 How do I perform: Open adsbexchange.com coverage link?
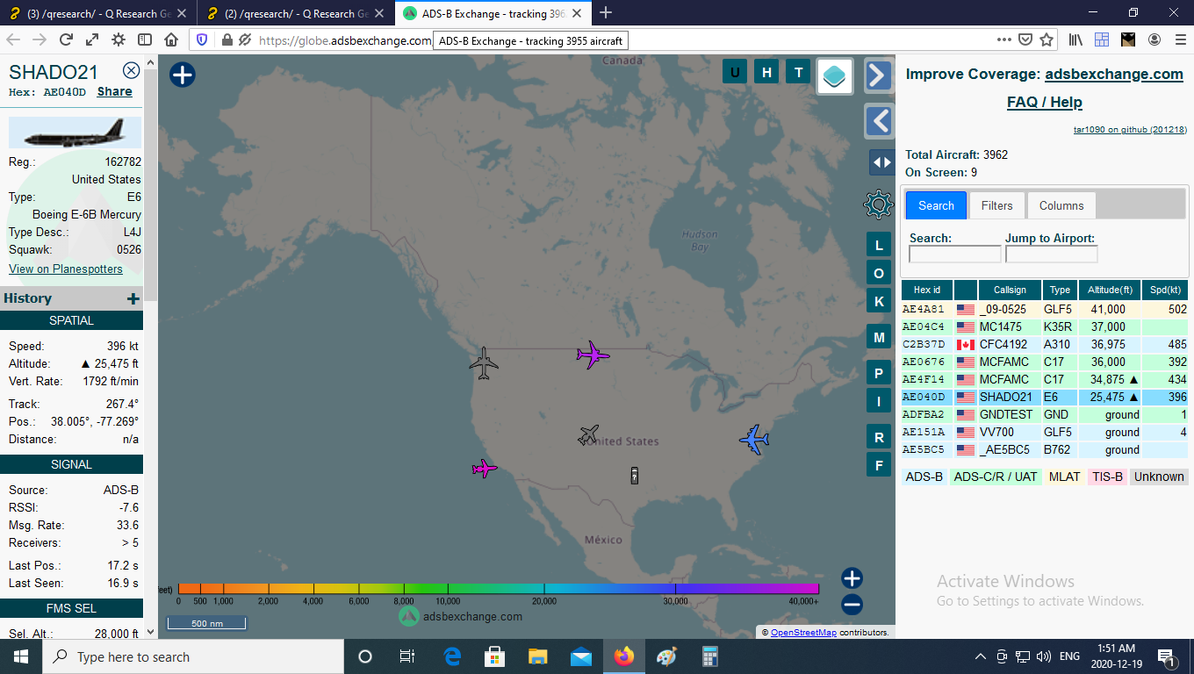(1114, 75)
